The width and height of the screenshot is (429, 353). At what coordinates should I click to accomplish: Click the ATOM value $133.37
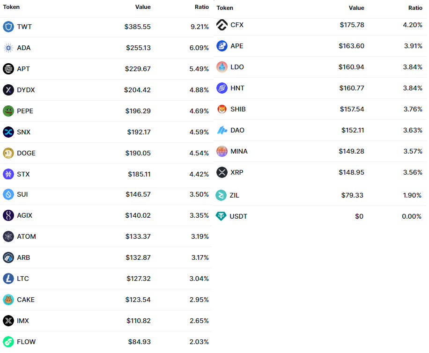[138, 236]
